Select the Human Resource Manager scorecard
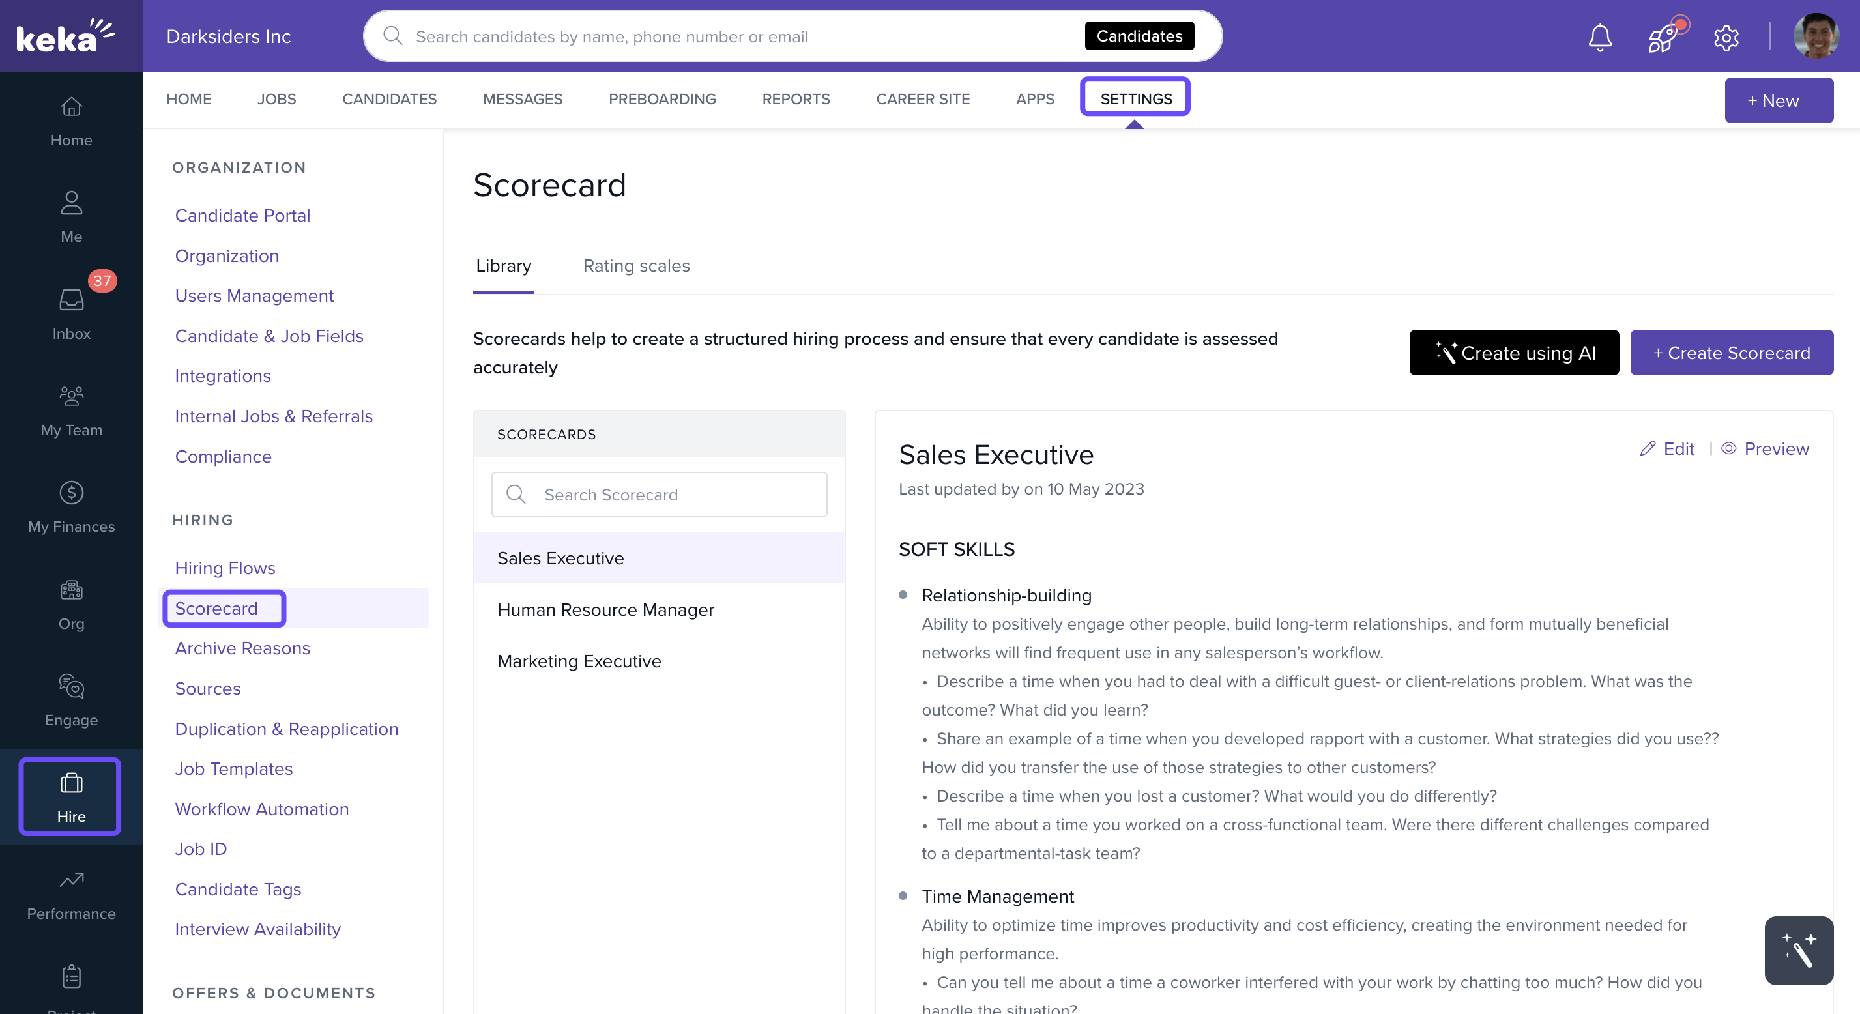The image size is (1860, 1014). 605,609
